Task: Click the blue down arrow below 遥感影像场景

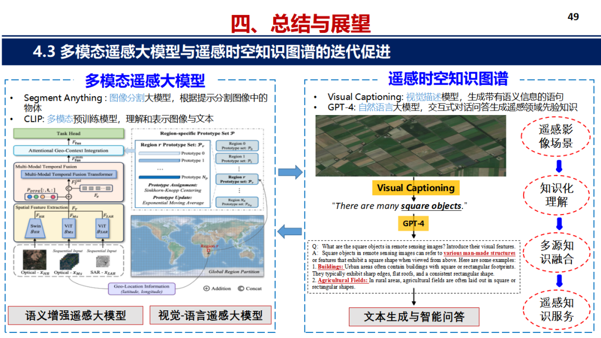Action: [559, 166]
